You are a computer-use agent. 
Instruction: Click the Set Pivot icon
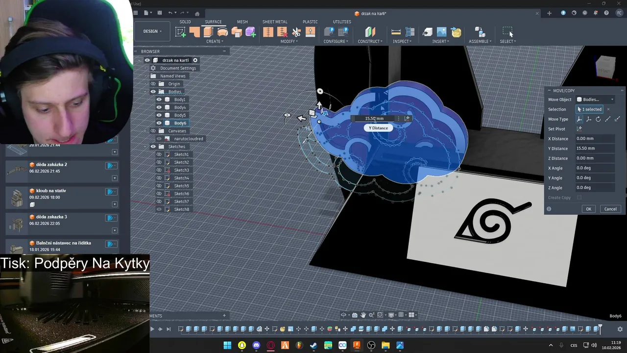click(579, 129)
